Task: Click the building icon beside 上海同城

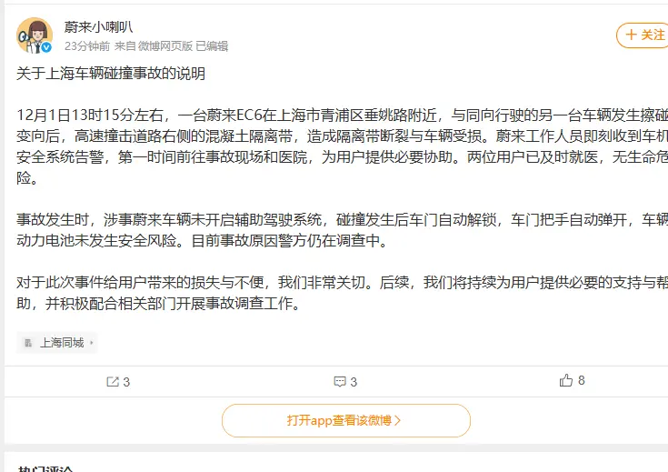Action: pos(29,343)
